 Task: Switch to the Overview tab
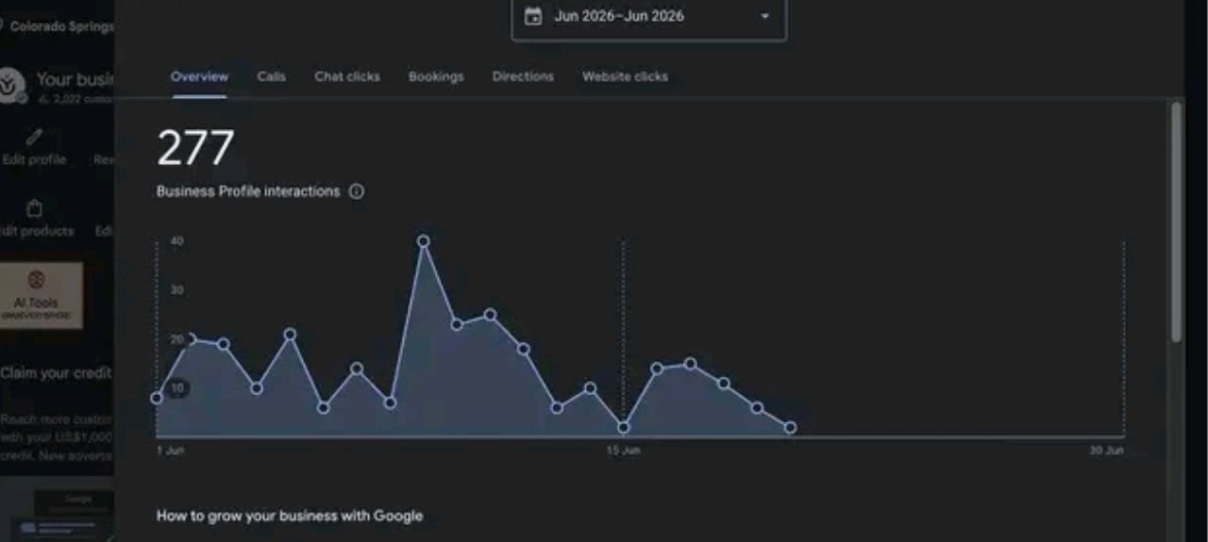(x=199, y=76)
